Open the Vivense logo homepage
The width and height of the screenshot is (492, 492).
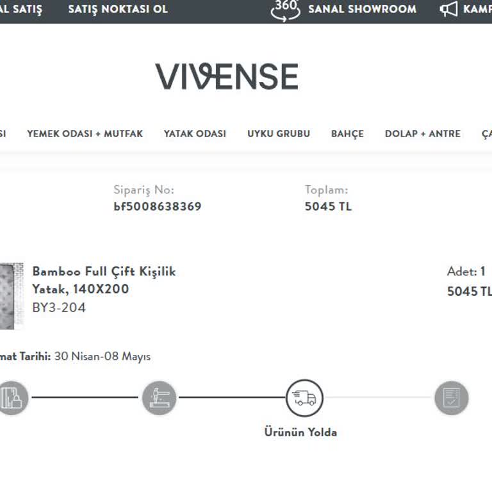227,76
